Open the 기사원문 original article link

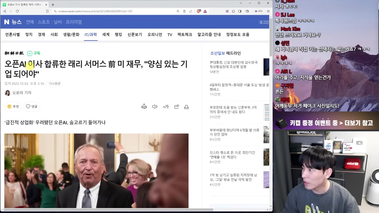tap(55, 84)
